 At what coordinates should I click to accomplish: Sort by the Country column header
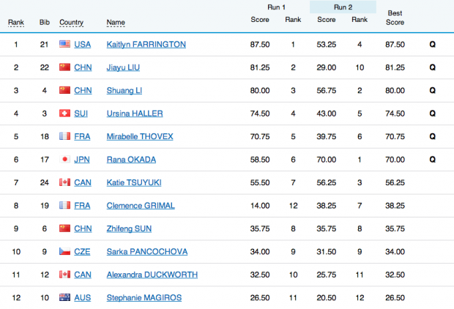(71, 23)
